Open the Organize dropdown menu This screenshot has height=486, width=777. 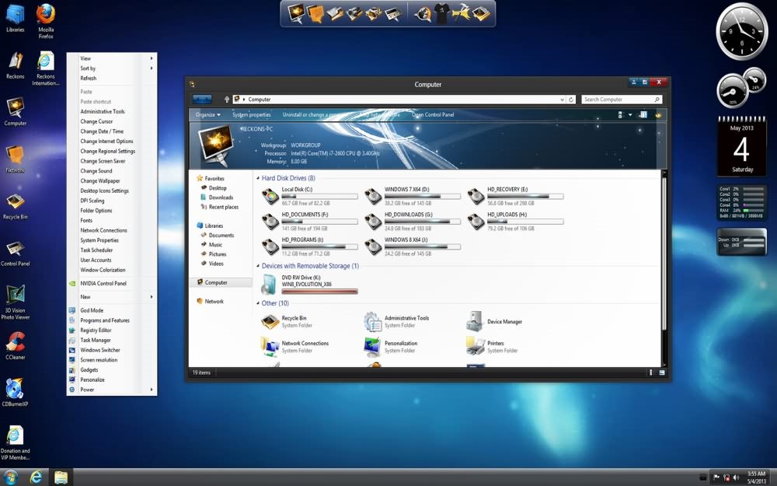[x=207, y=115]
